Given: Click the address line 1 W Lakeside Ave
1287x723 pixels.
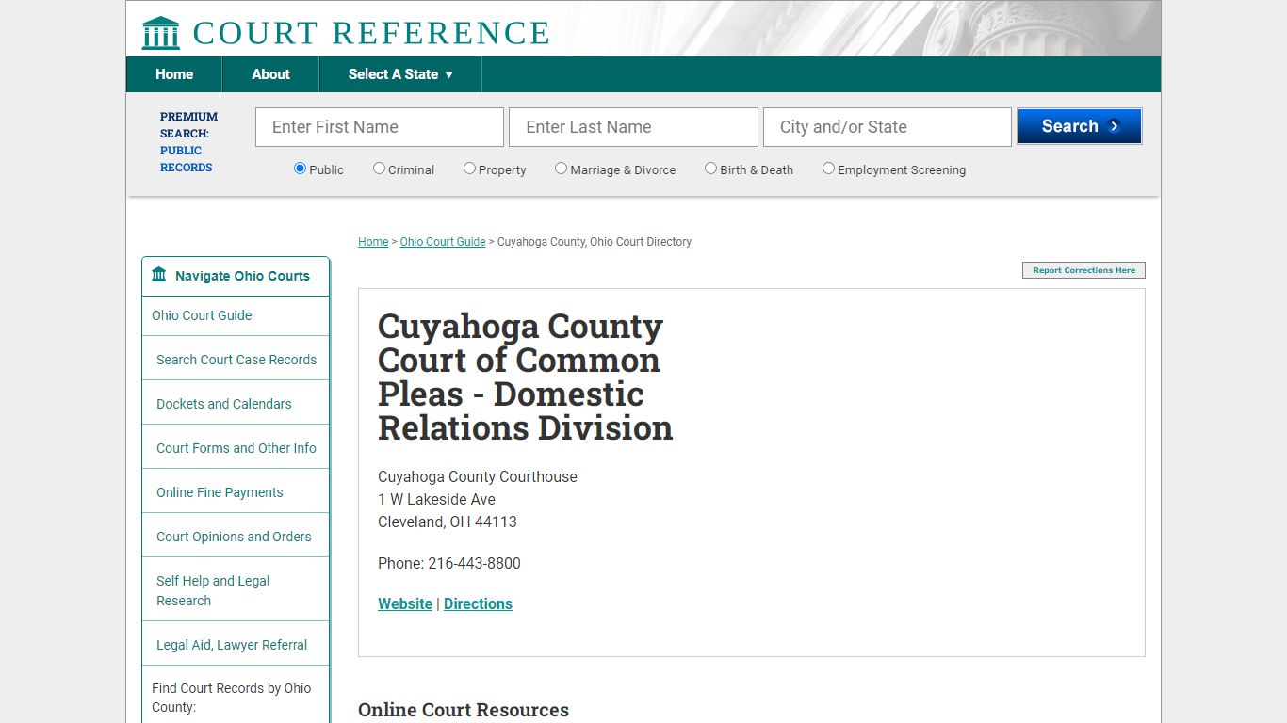Looking at the screenshot, I should 436,499.
